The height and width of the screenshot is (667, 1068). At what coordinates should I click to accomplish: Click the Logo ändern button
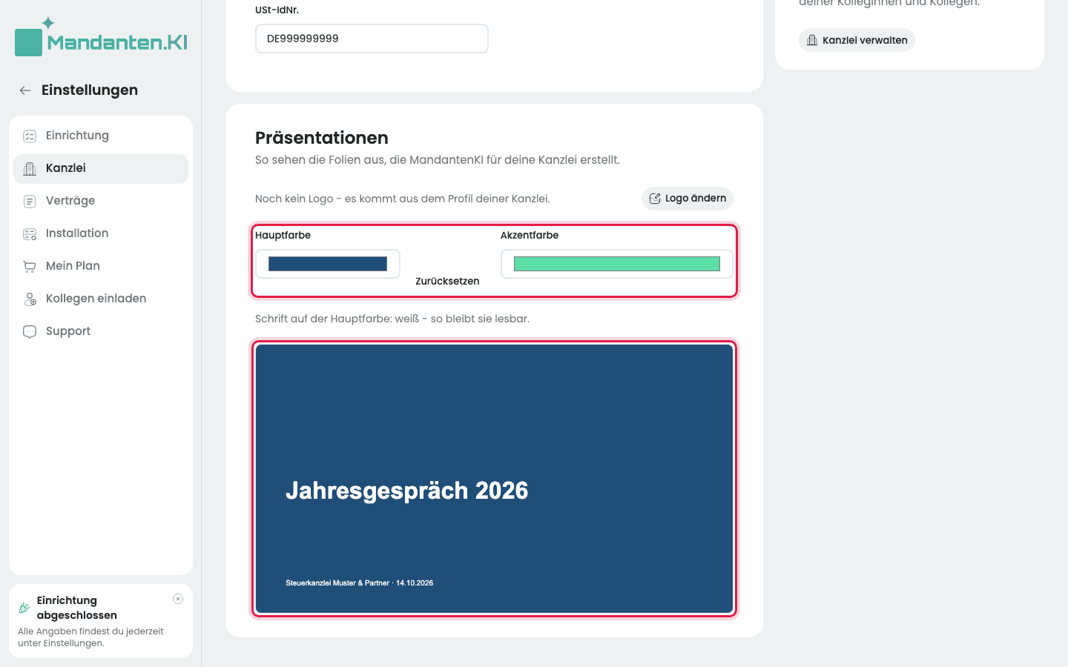[688, 199]
